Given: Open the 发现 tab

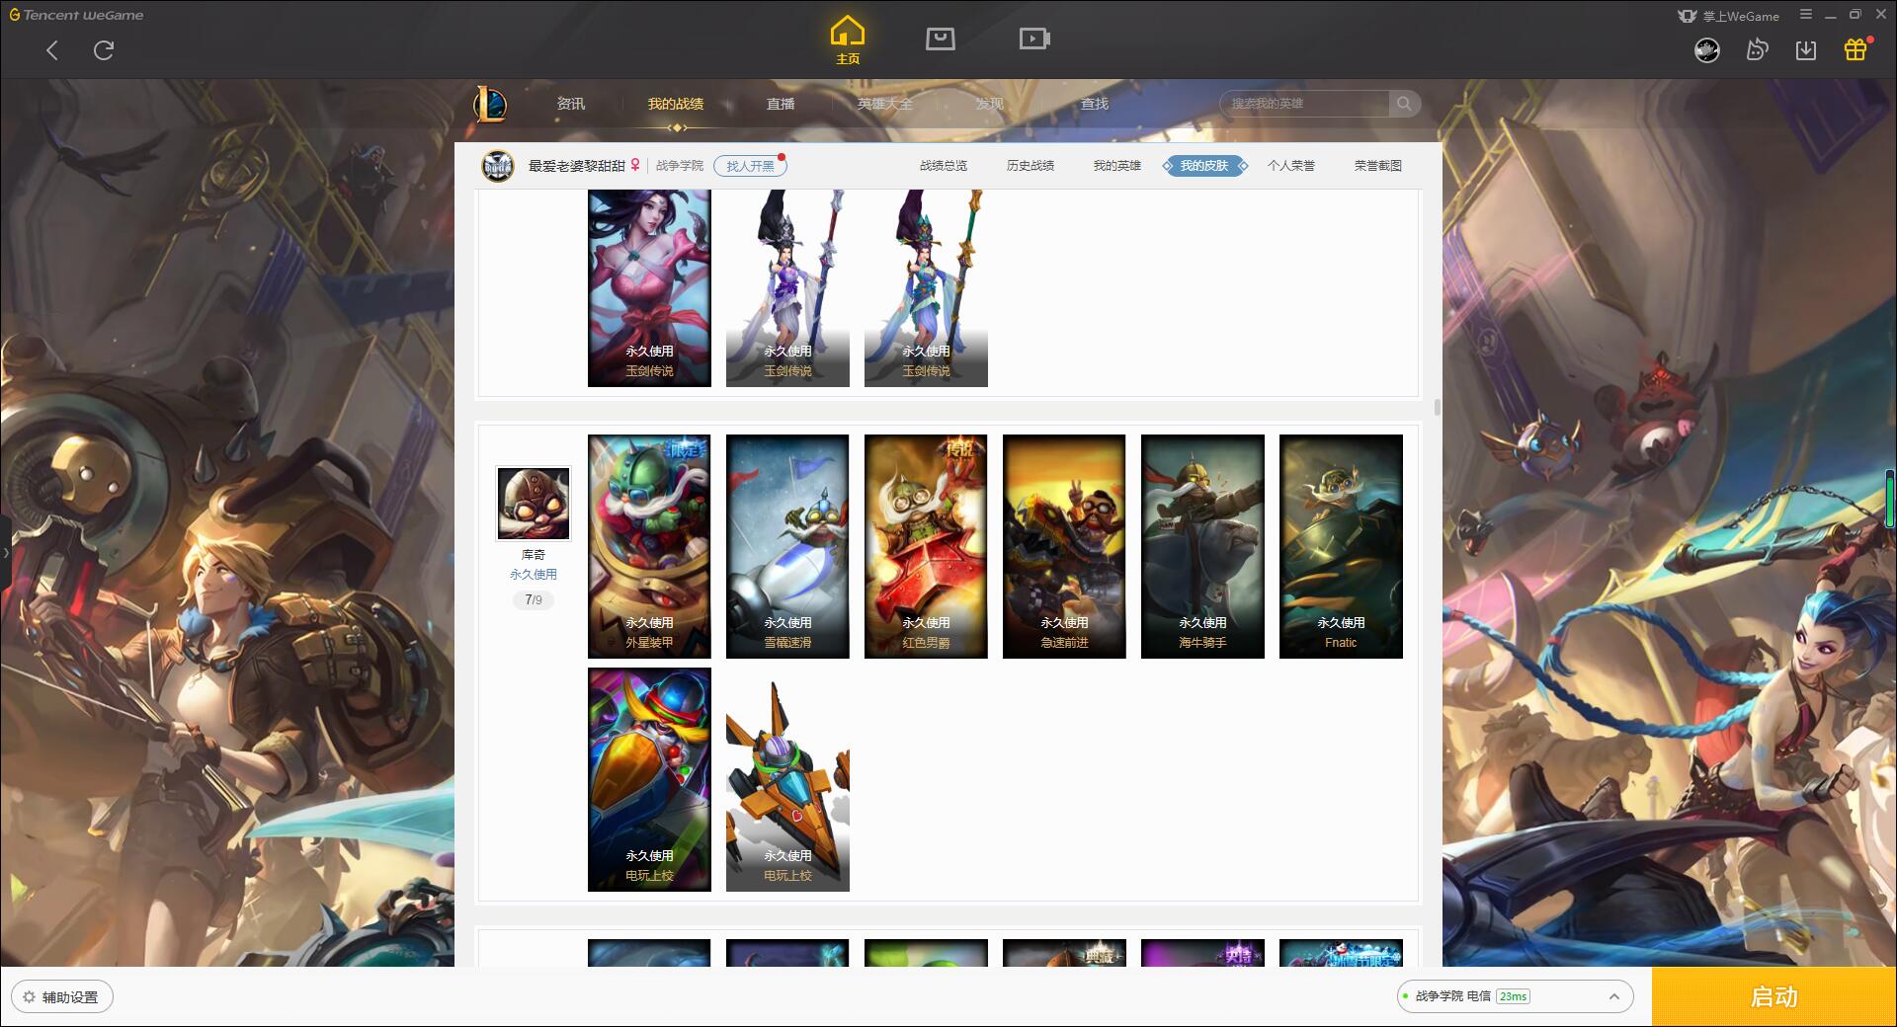Looking at the screenshot, I should tap(990, 104).
